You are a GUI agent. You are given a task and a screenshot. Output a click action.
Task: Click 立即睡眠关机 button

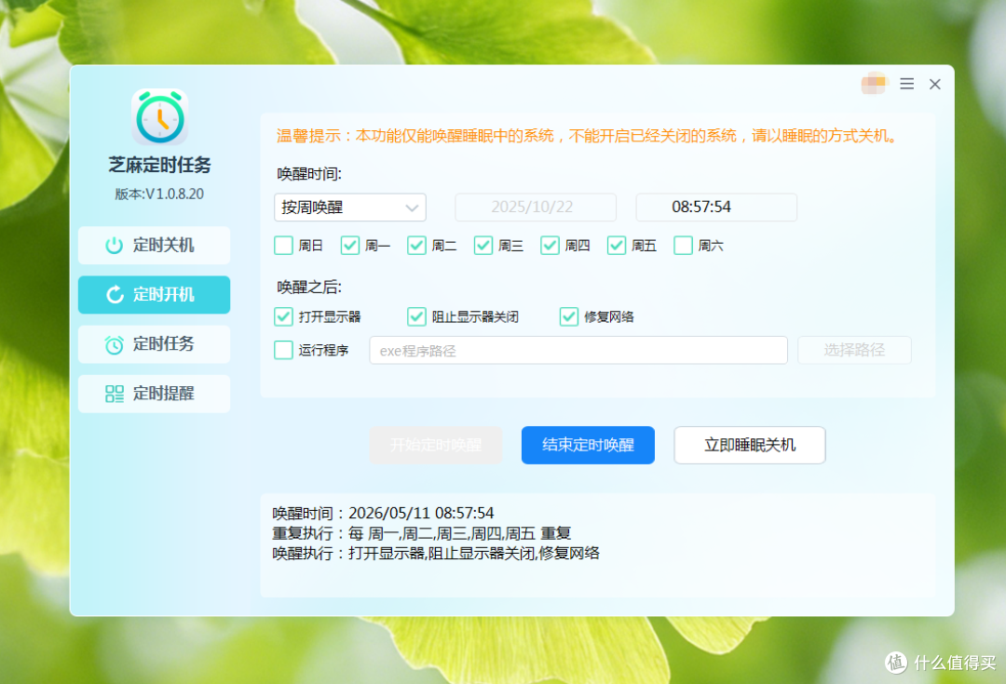click(x=749, y=445)
